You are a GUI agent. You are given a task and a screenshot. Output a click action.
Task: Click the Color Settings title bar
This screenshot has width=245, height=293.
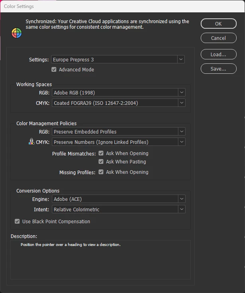pyautogui.click(x=122, y=6)
